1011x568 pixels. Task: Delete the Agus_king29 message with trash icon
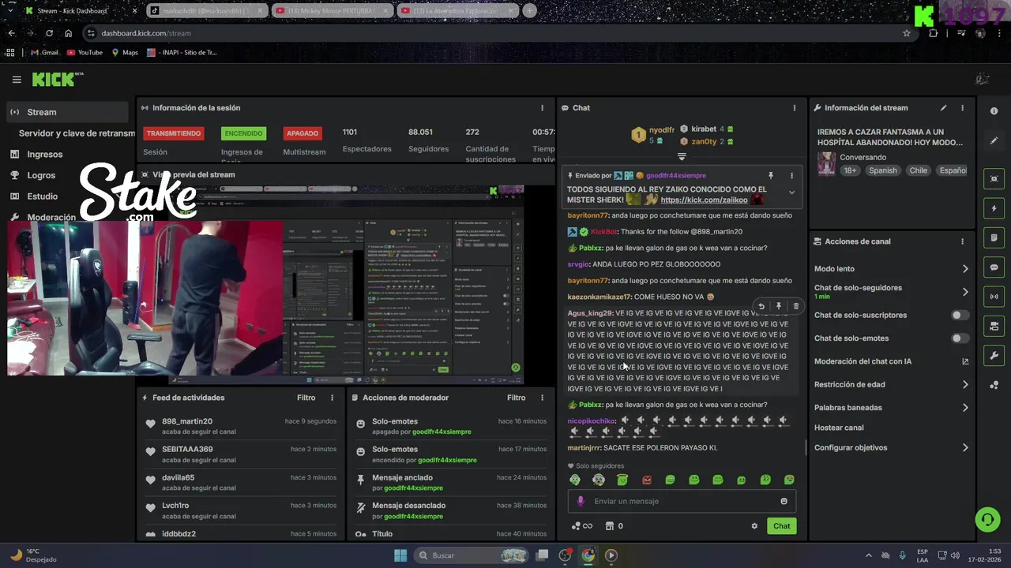pos(795,306)
